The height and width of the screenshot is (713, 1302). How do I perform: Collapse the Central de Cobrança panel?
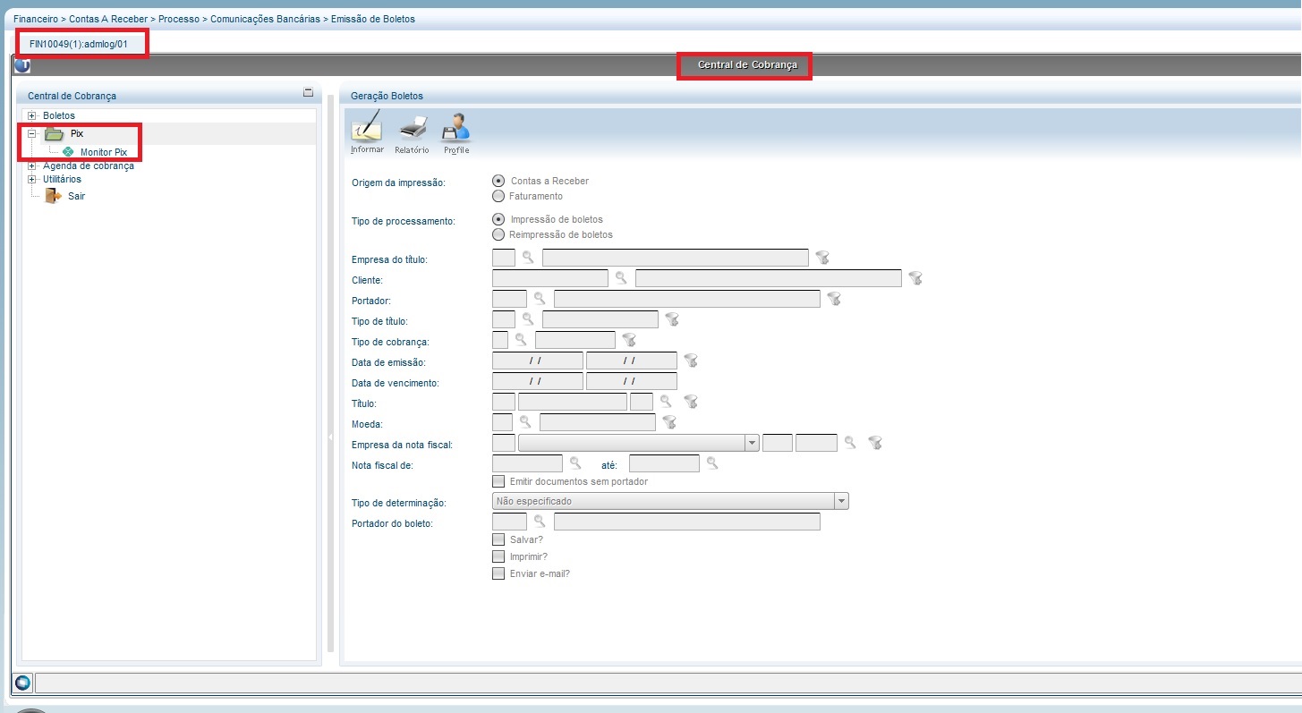[x=308, y=92]
